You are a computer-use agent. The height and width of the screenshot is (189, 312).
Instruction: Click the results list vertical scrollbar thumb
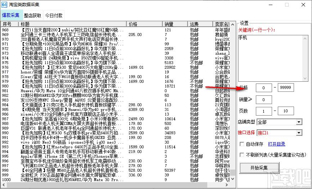point(233,172)
